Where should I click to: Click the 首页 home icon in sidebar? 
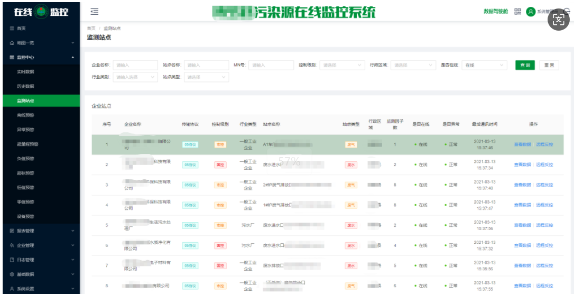pyautogui.click(x=12, y=29)
